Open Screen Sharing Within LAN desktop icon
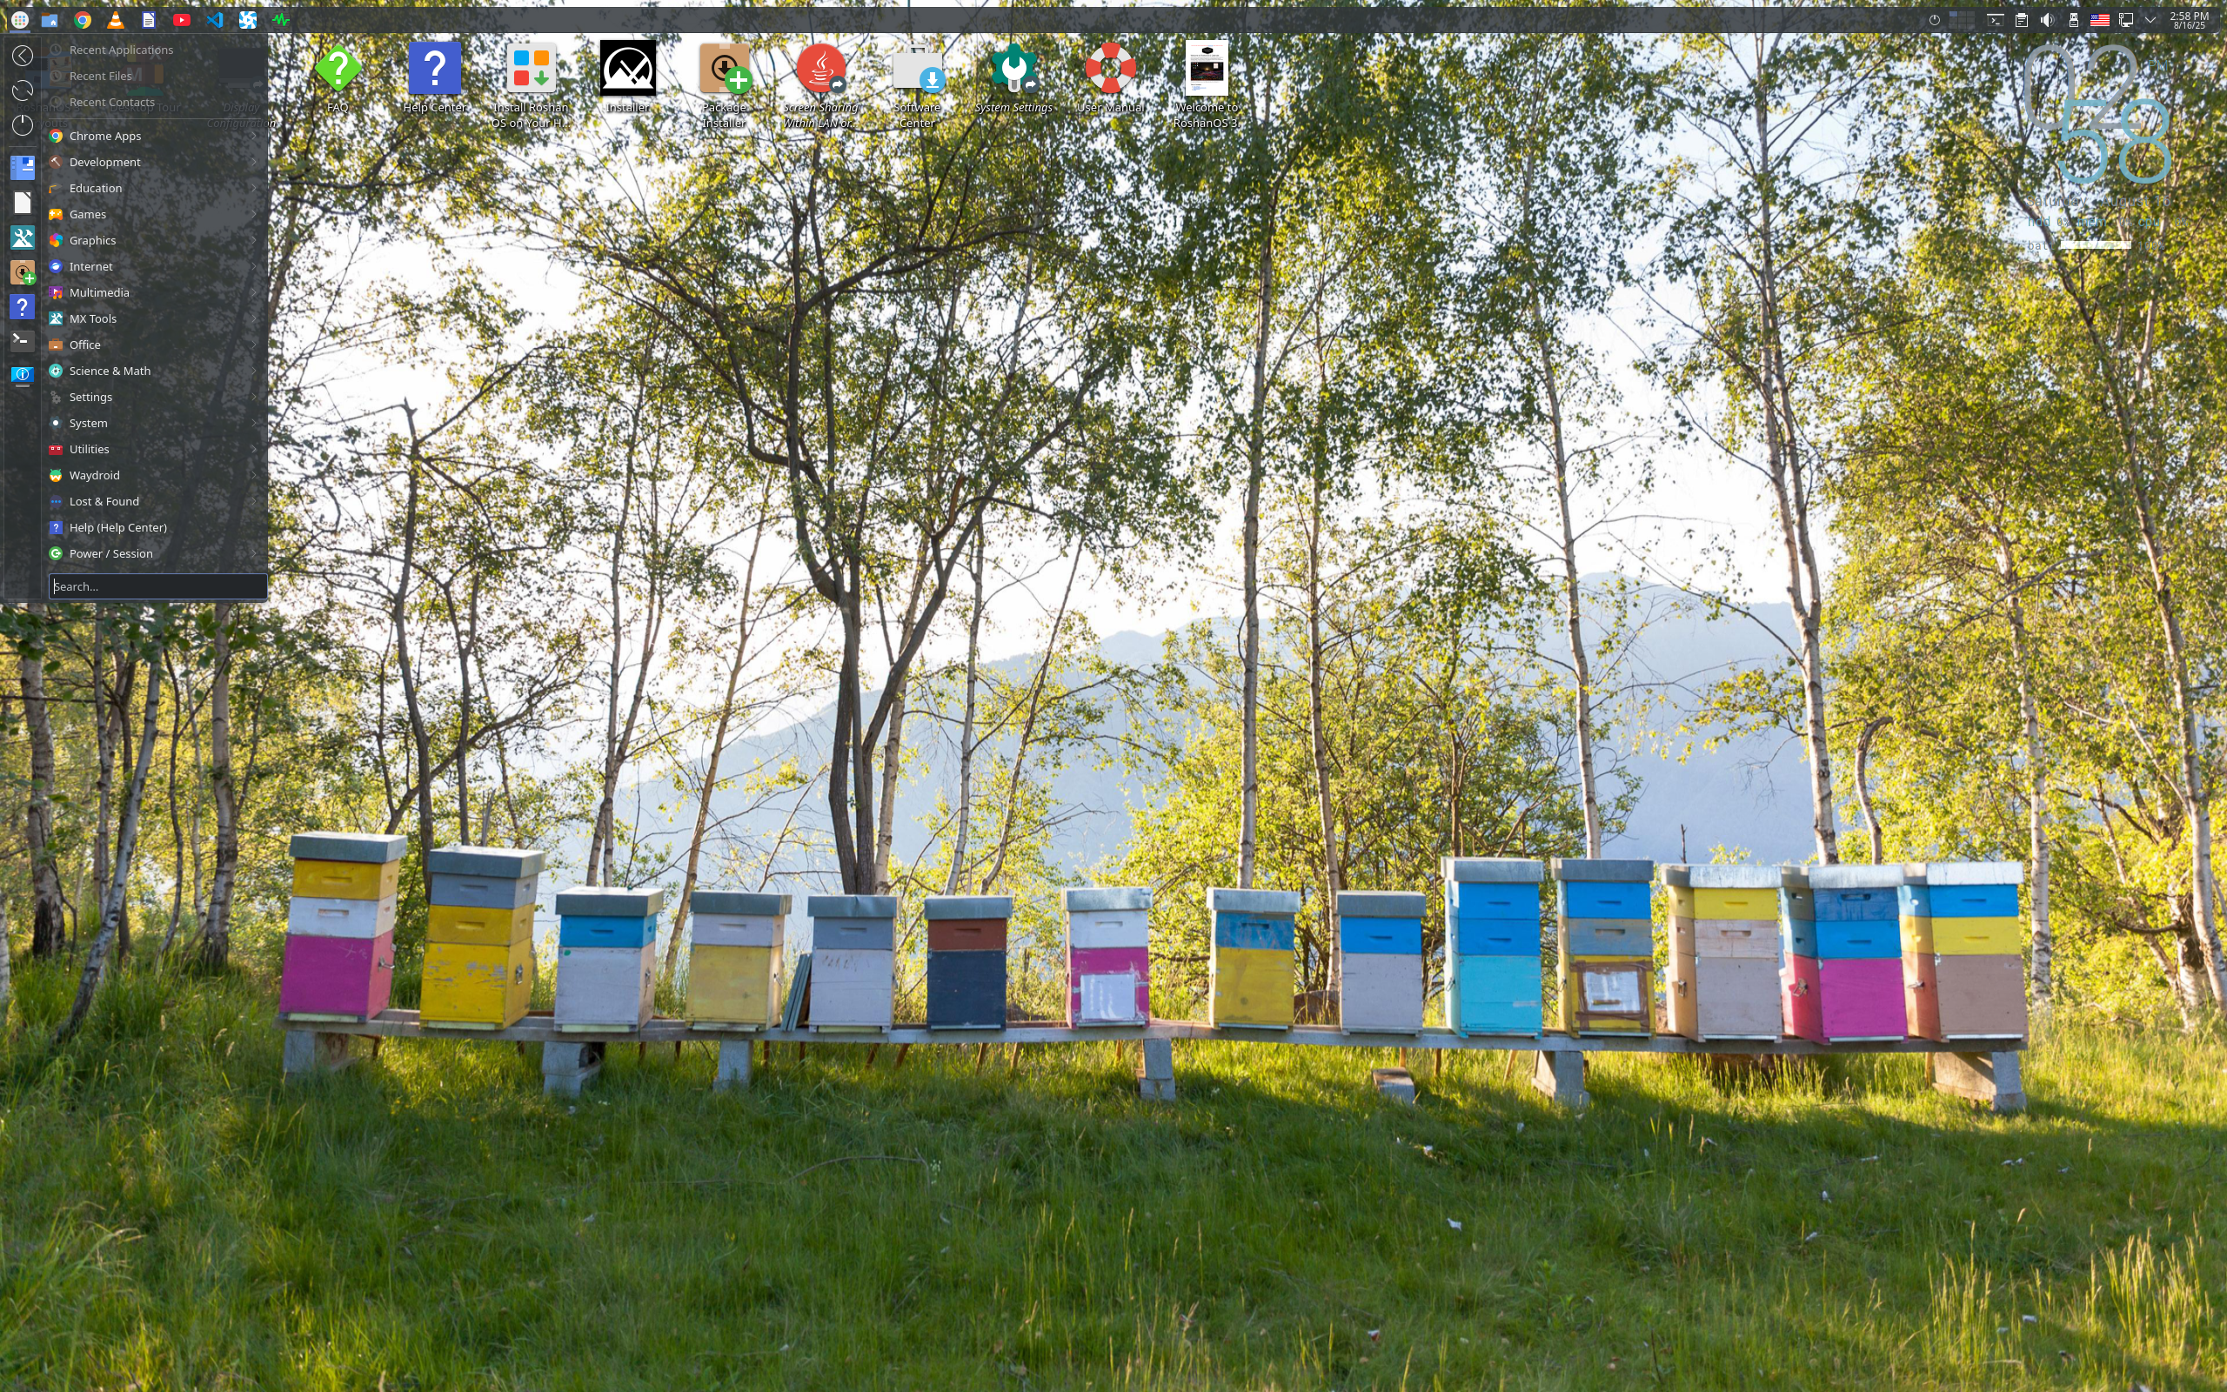The height and width of the screenshot is (1392, 2227). pos(820,84)
